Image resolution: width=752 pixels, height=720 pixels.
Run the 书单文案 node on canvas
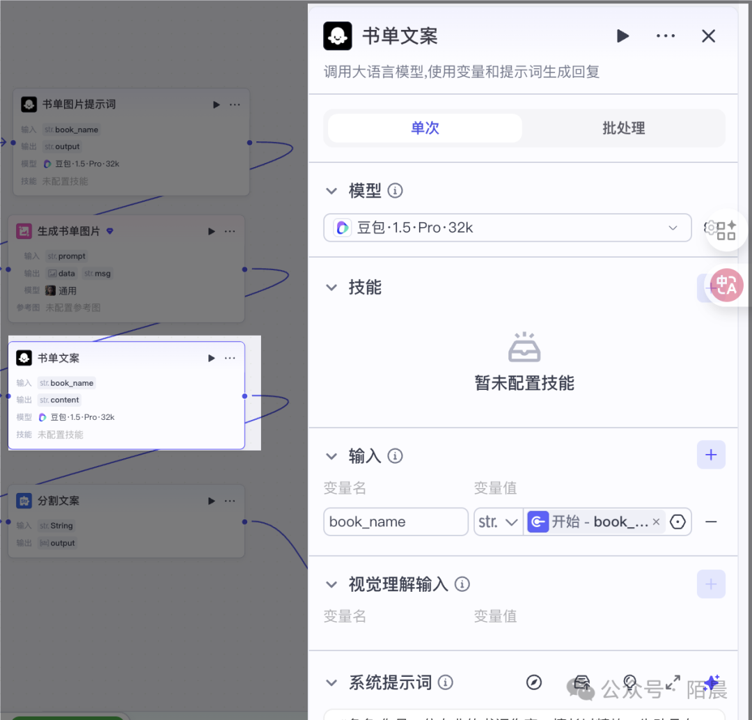click(212, 359)
